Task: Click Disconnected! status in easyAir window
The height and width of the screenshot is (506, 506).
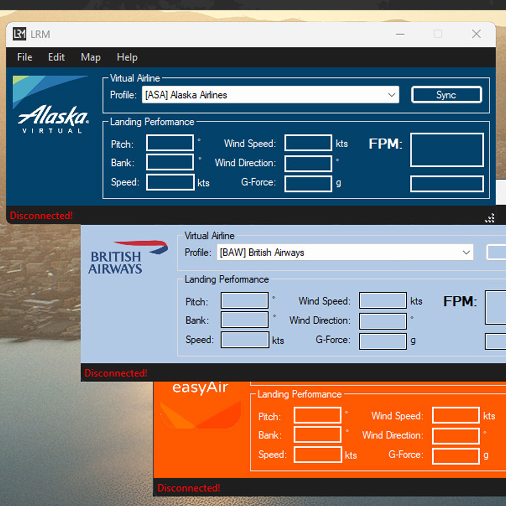Action: point(189,488)
